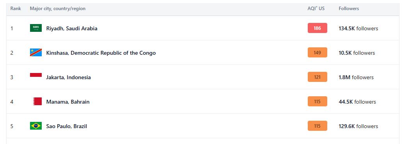The height and width of the screenshot is (144, 408).
Task: Click Manama's 115 AQI badge
Action: [317, 102]
